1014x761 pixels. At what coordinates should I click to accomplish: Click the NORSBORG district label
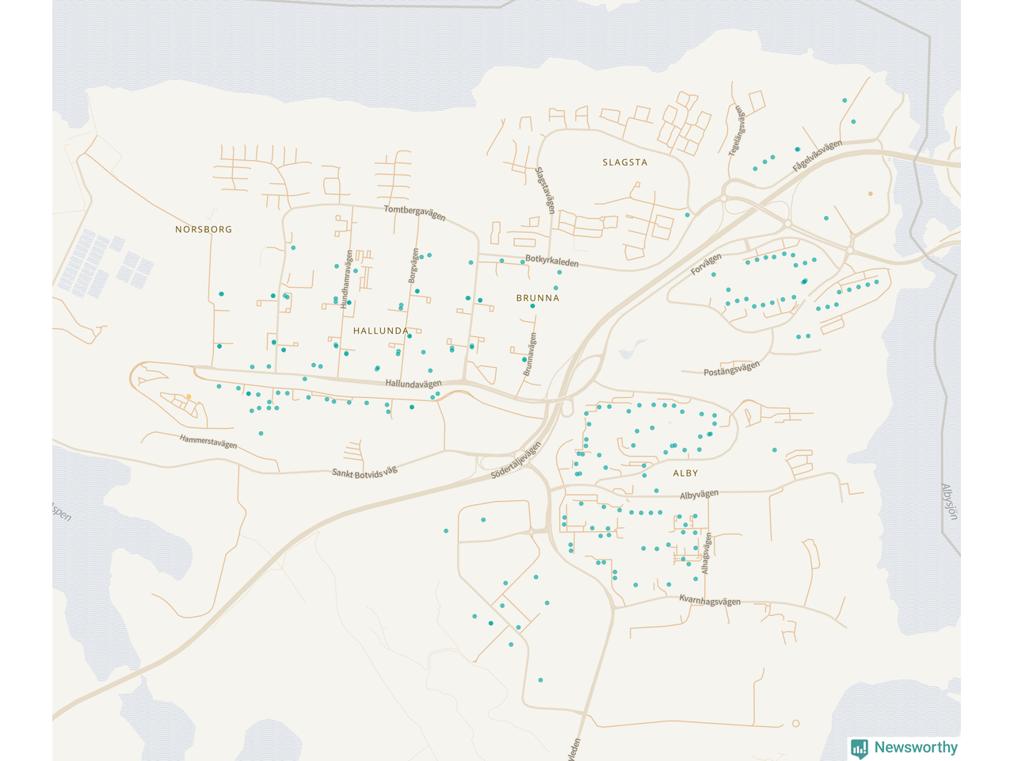click(204, 229)
